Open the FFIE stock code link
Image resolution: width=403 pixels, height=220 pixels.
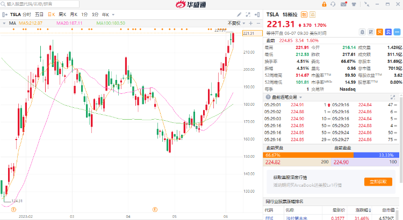(269, 218)
